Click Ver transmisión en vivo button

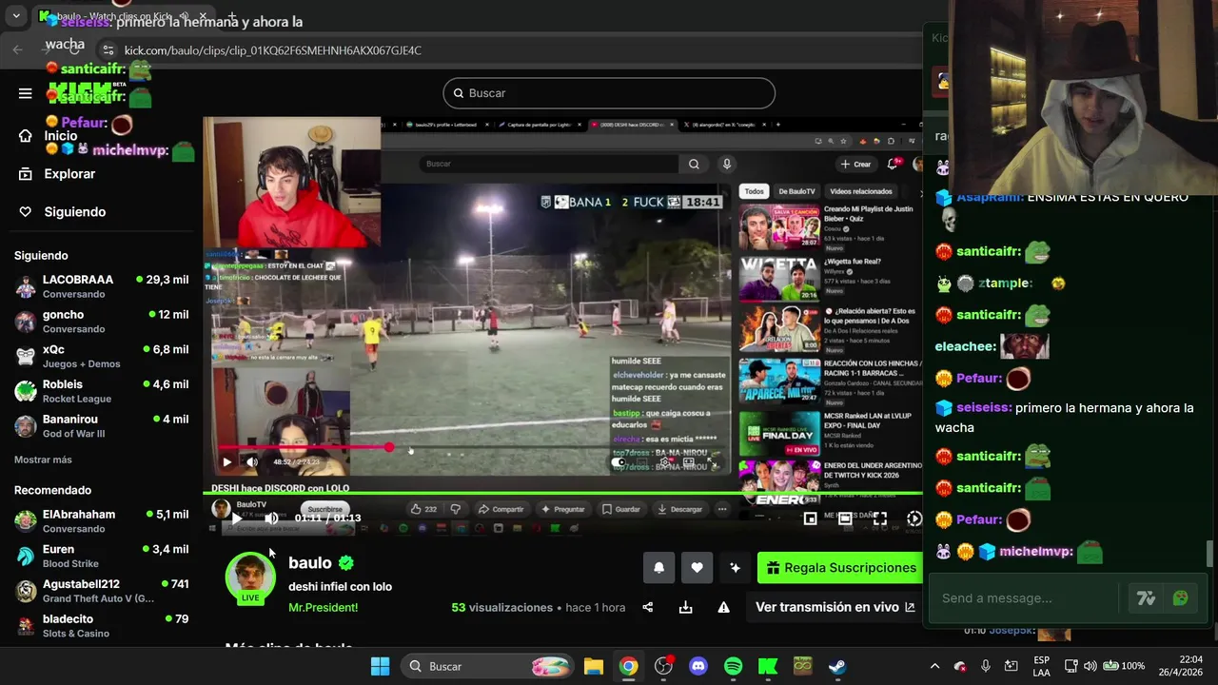point(835,607)
